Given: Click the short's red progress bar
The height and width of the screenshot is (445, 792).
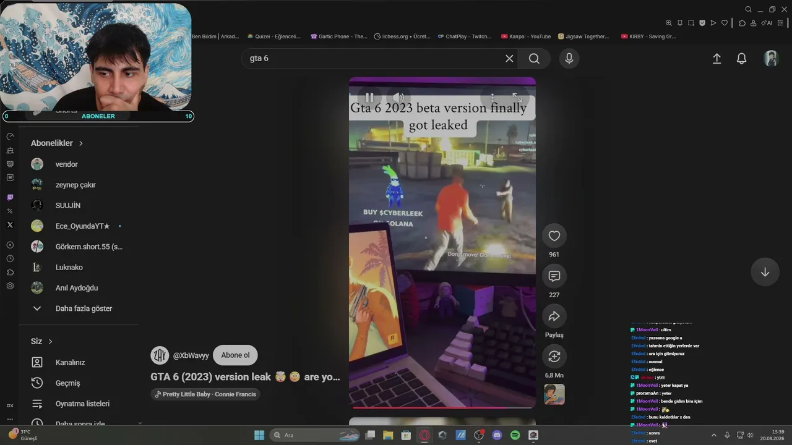Looking at the screenshot, I should point(442,407).
